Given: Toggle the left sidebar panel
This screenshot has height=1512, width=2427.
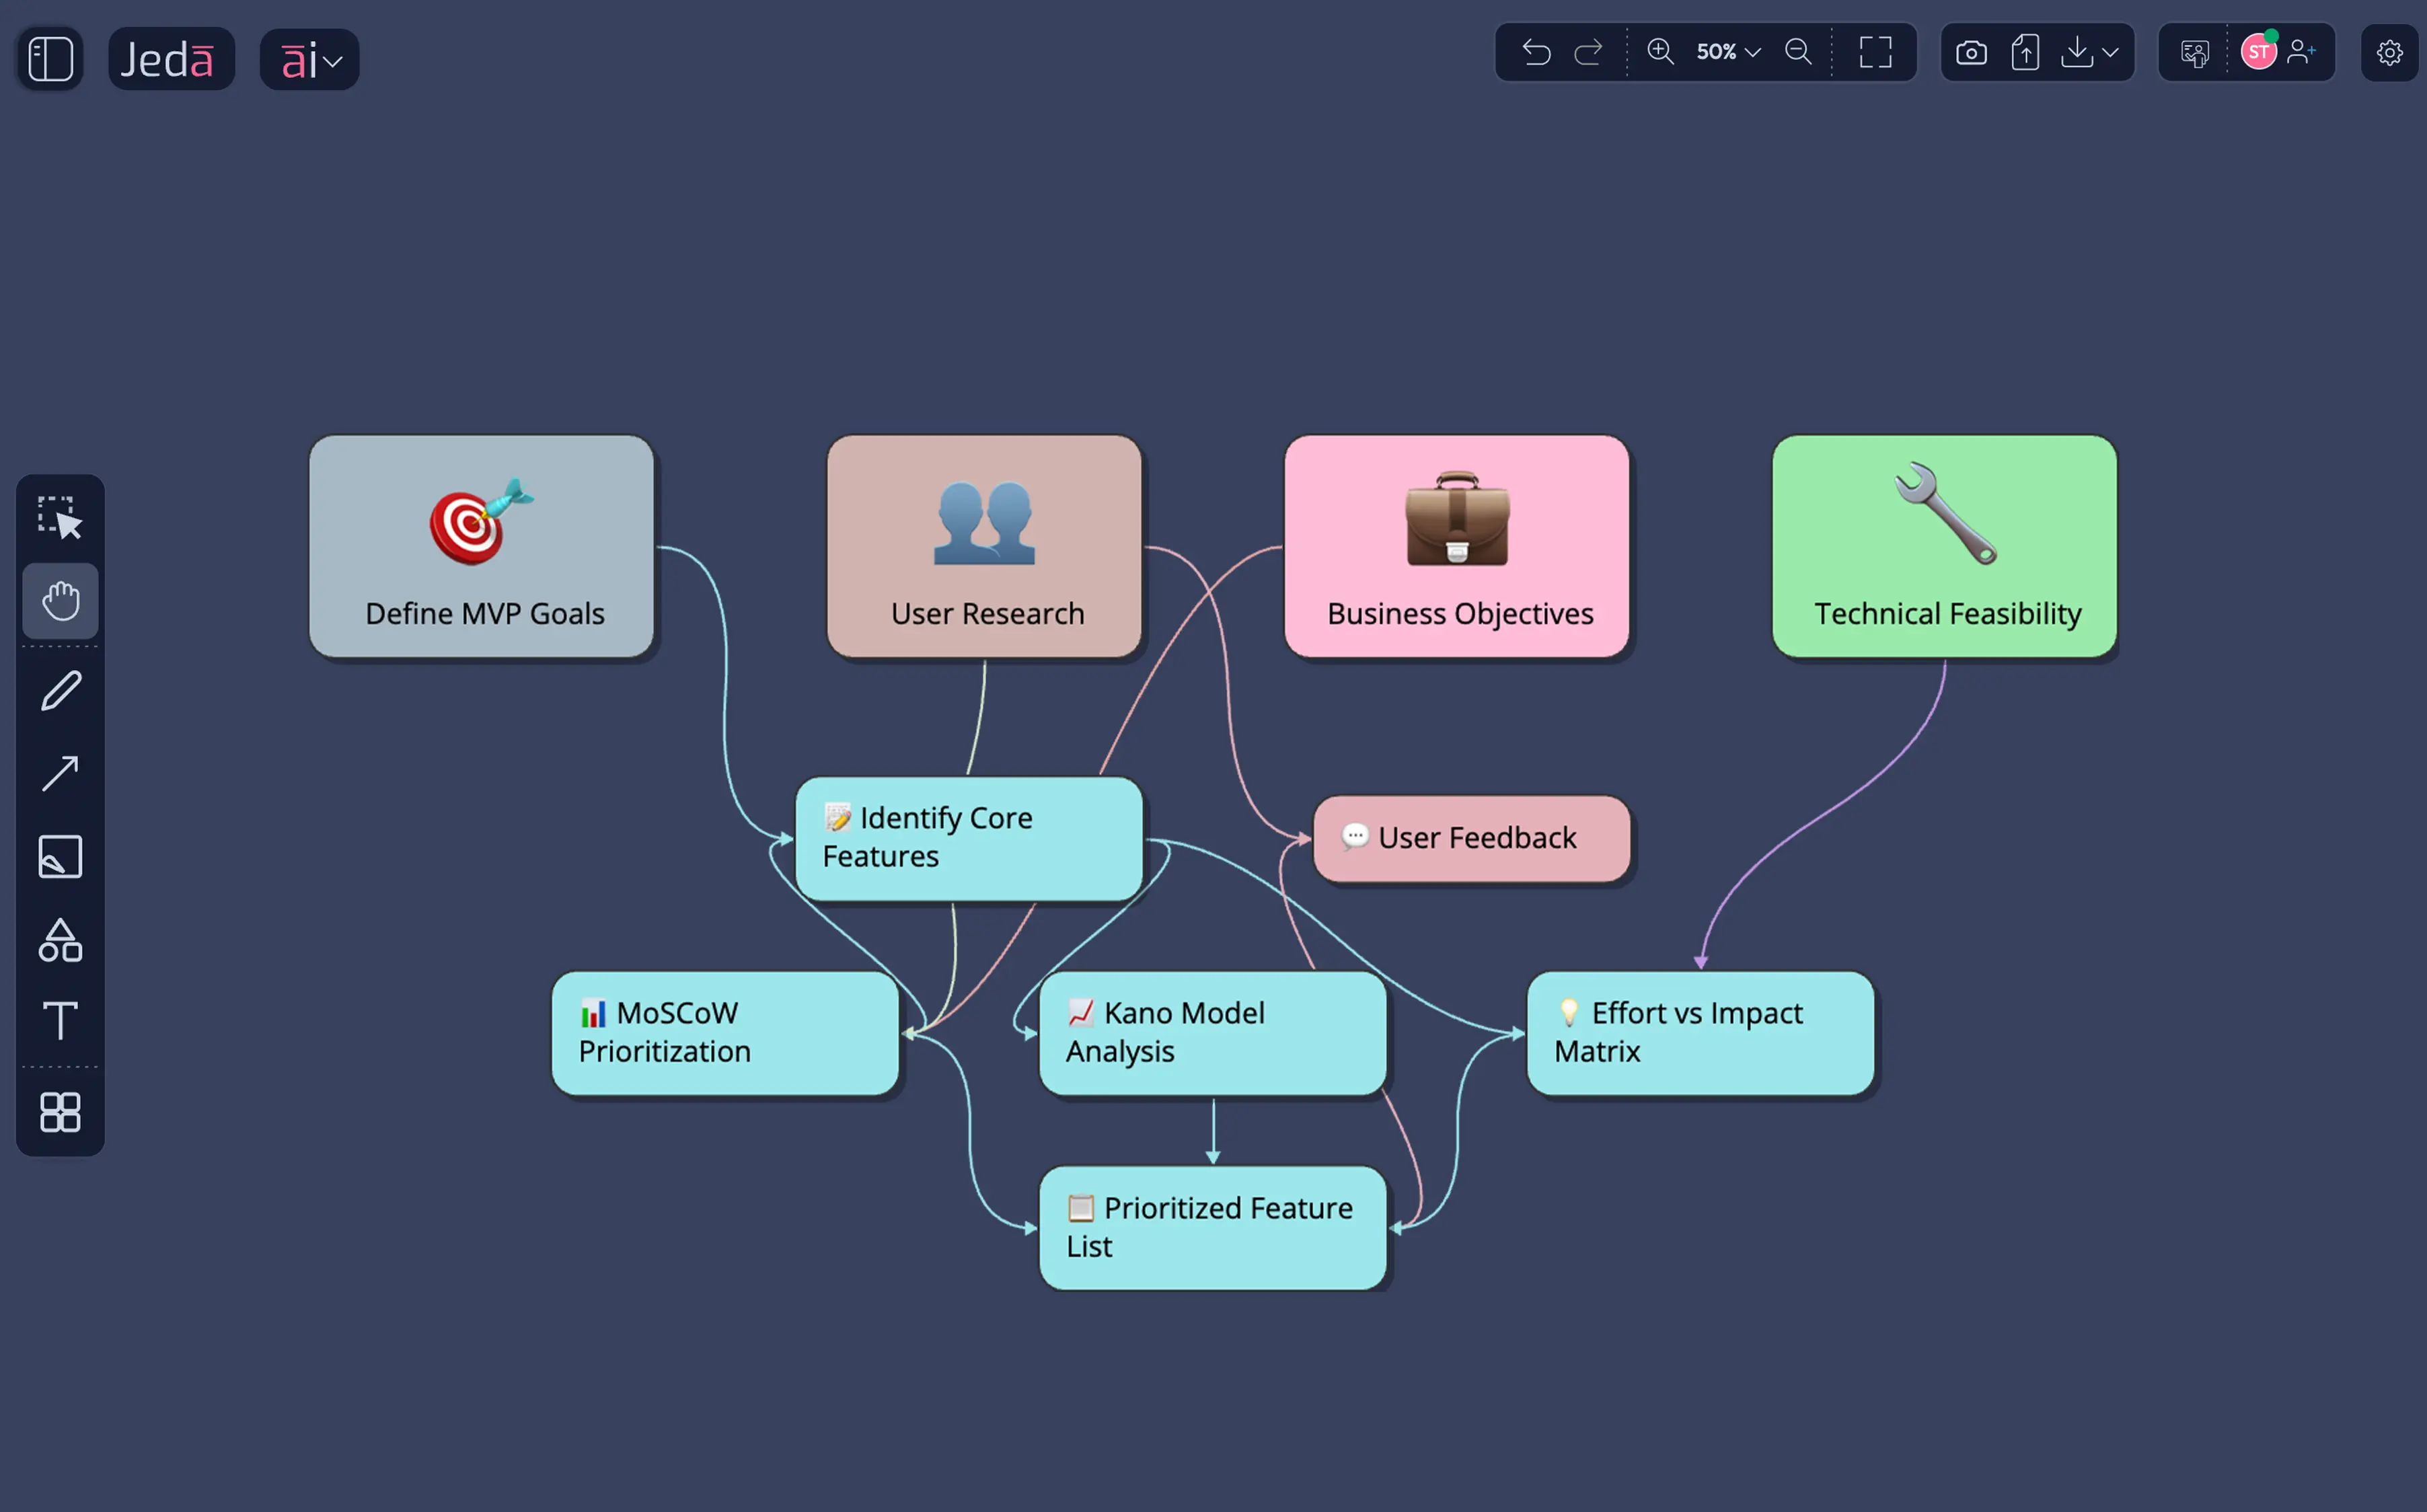Looking at the screenshot, I should 49,58.
